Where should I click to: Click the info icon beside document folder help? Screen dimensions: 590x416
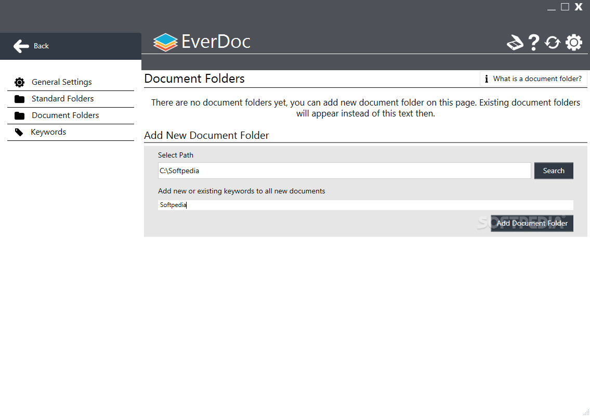pos(487,79)
